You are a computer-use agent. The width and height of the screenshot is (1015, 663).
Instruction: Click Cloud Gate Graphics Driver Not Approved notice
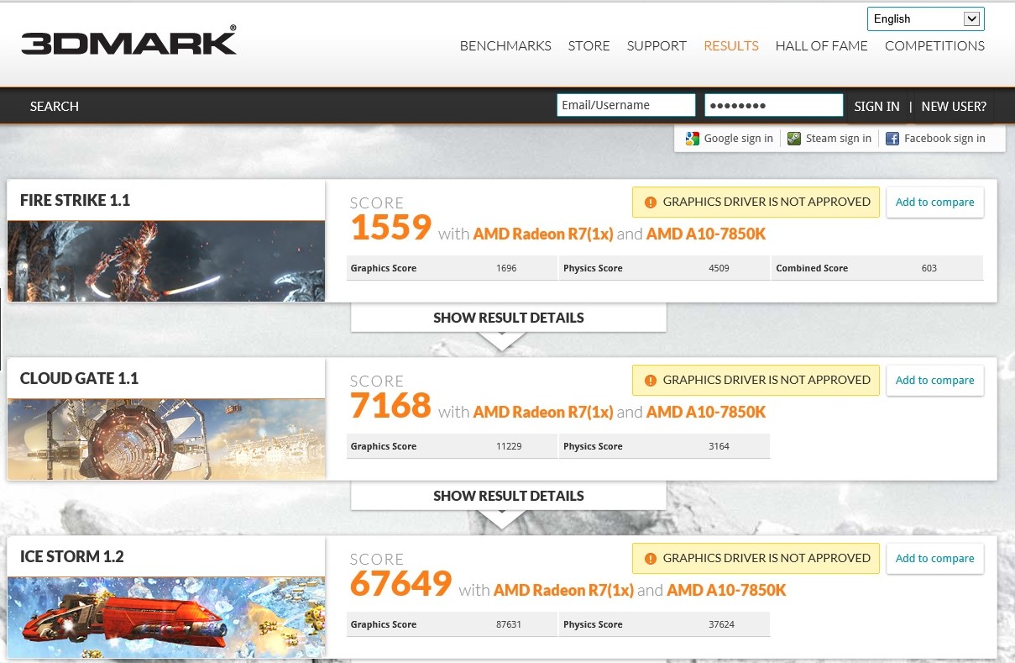(x=756, y=380)
